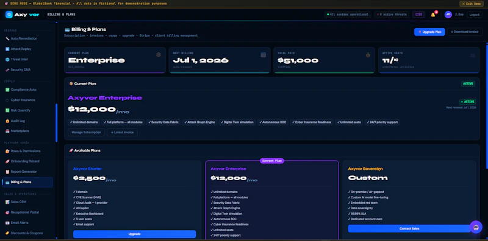Click the 99.99% SLA feature line
488x241 pixels.
point(358,214)
